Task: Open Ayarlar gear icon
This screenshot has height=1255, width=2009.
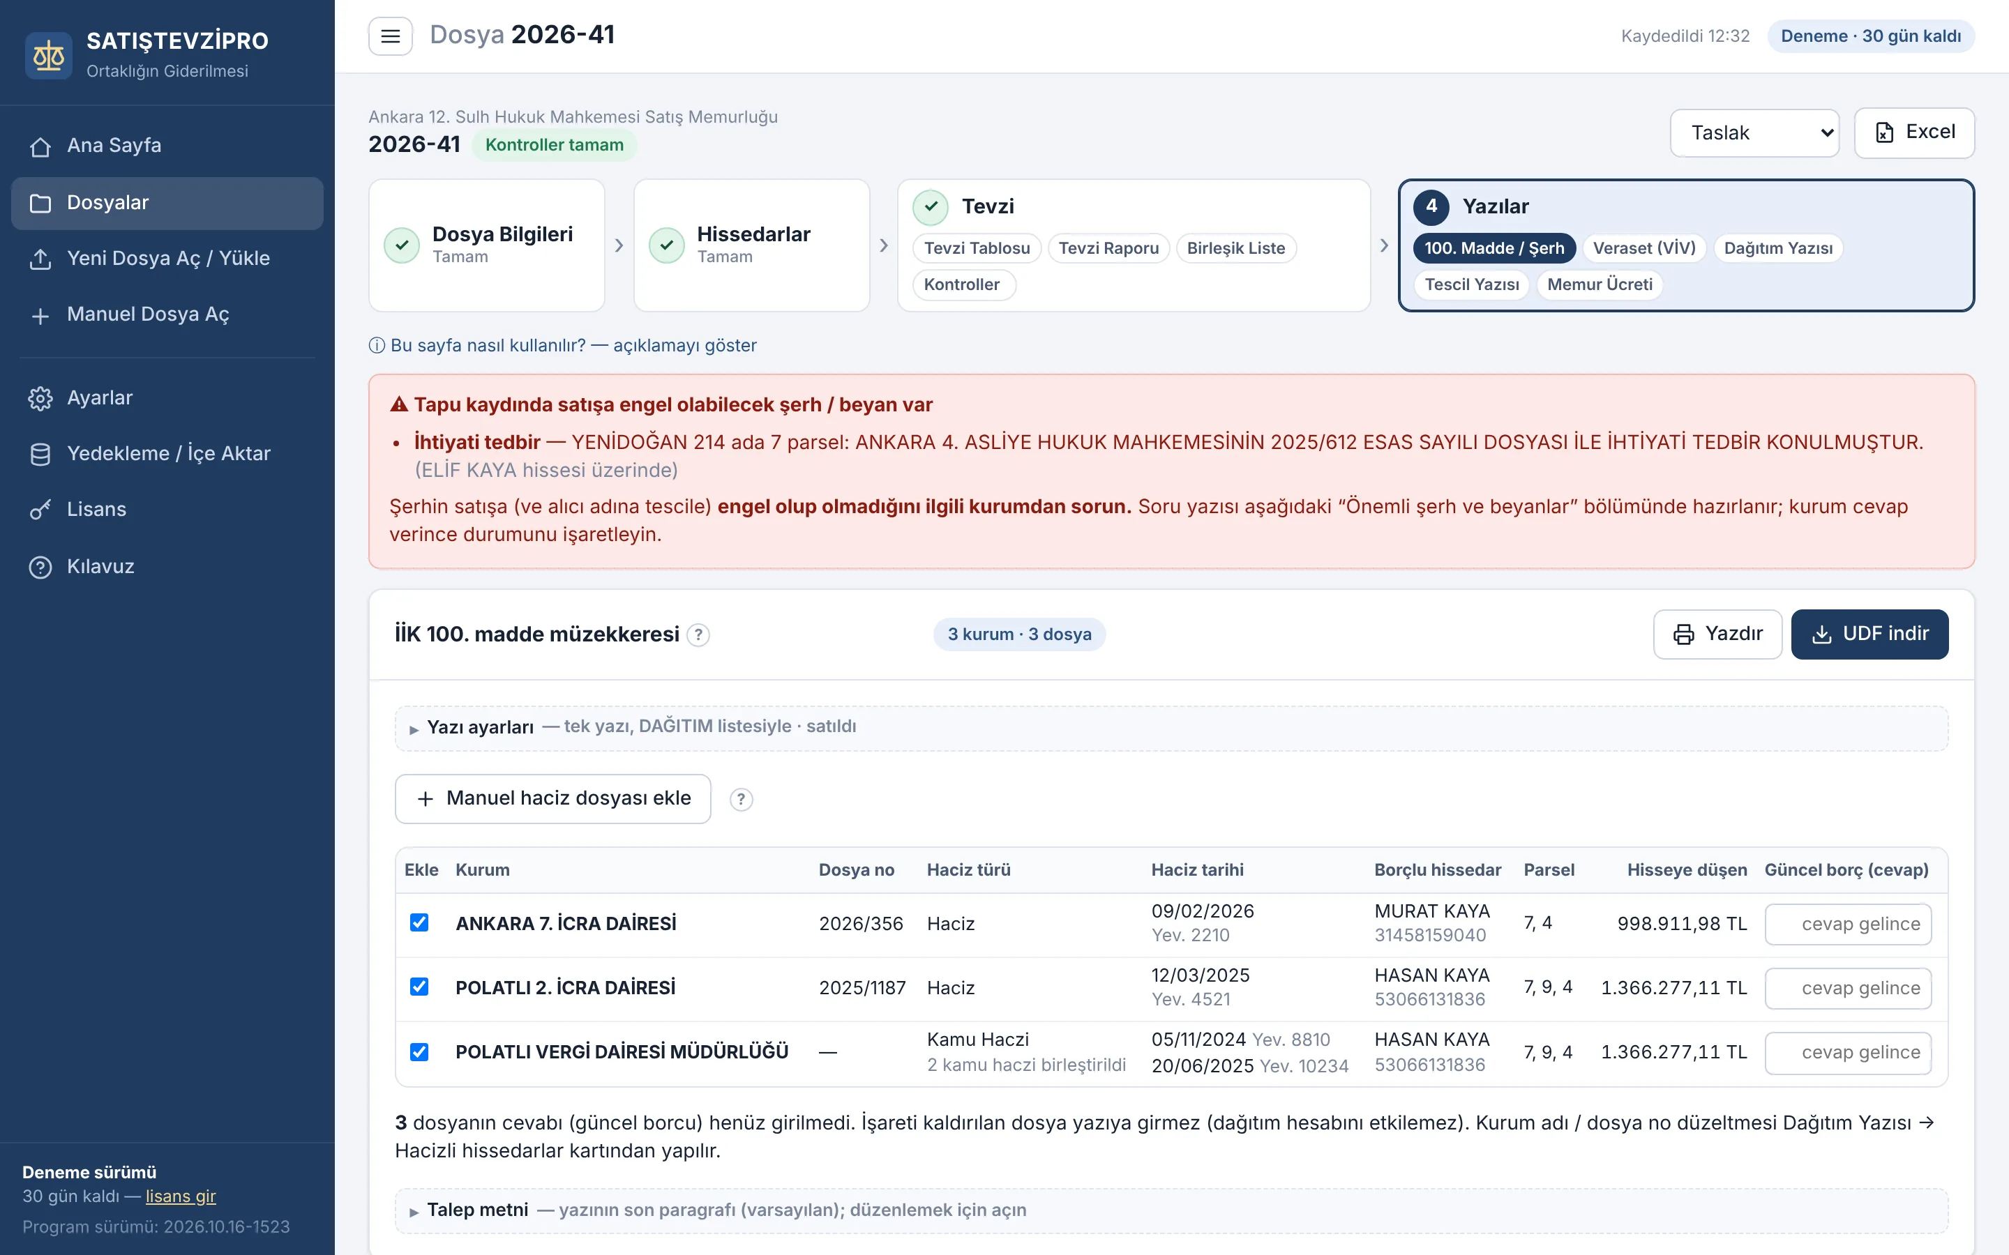Action: pos(40,398)
